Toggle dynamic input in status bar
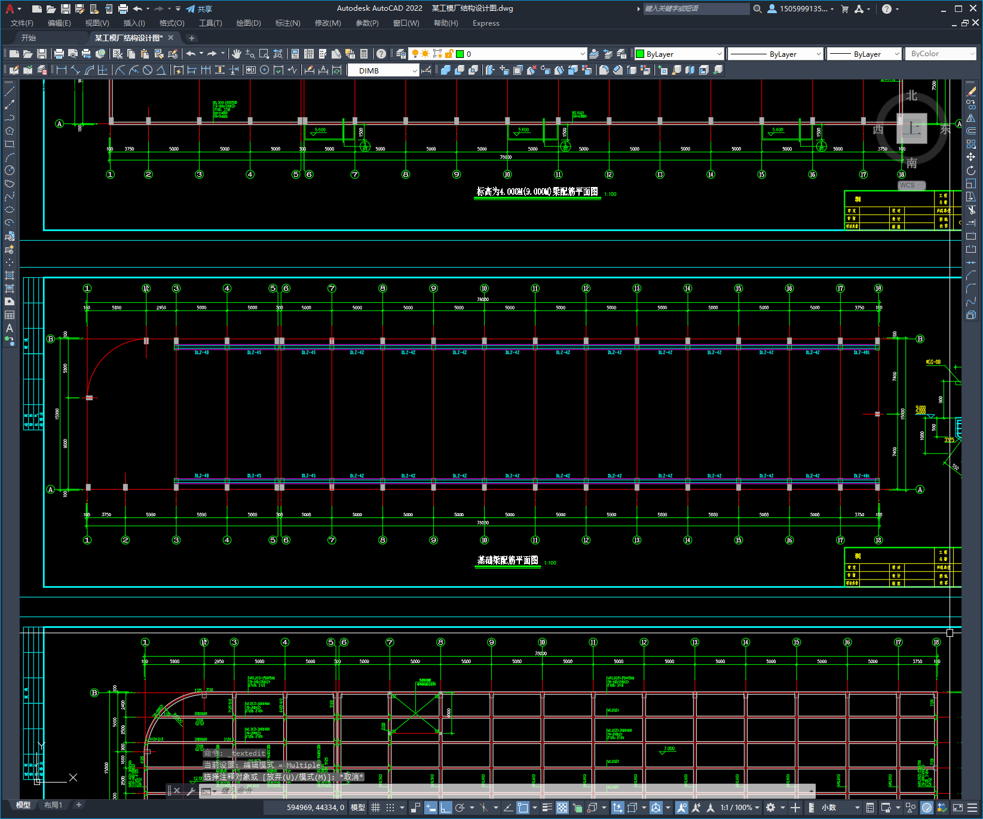This screenshot has width=983, height=819. [431, 808]
